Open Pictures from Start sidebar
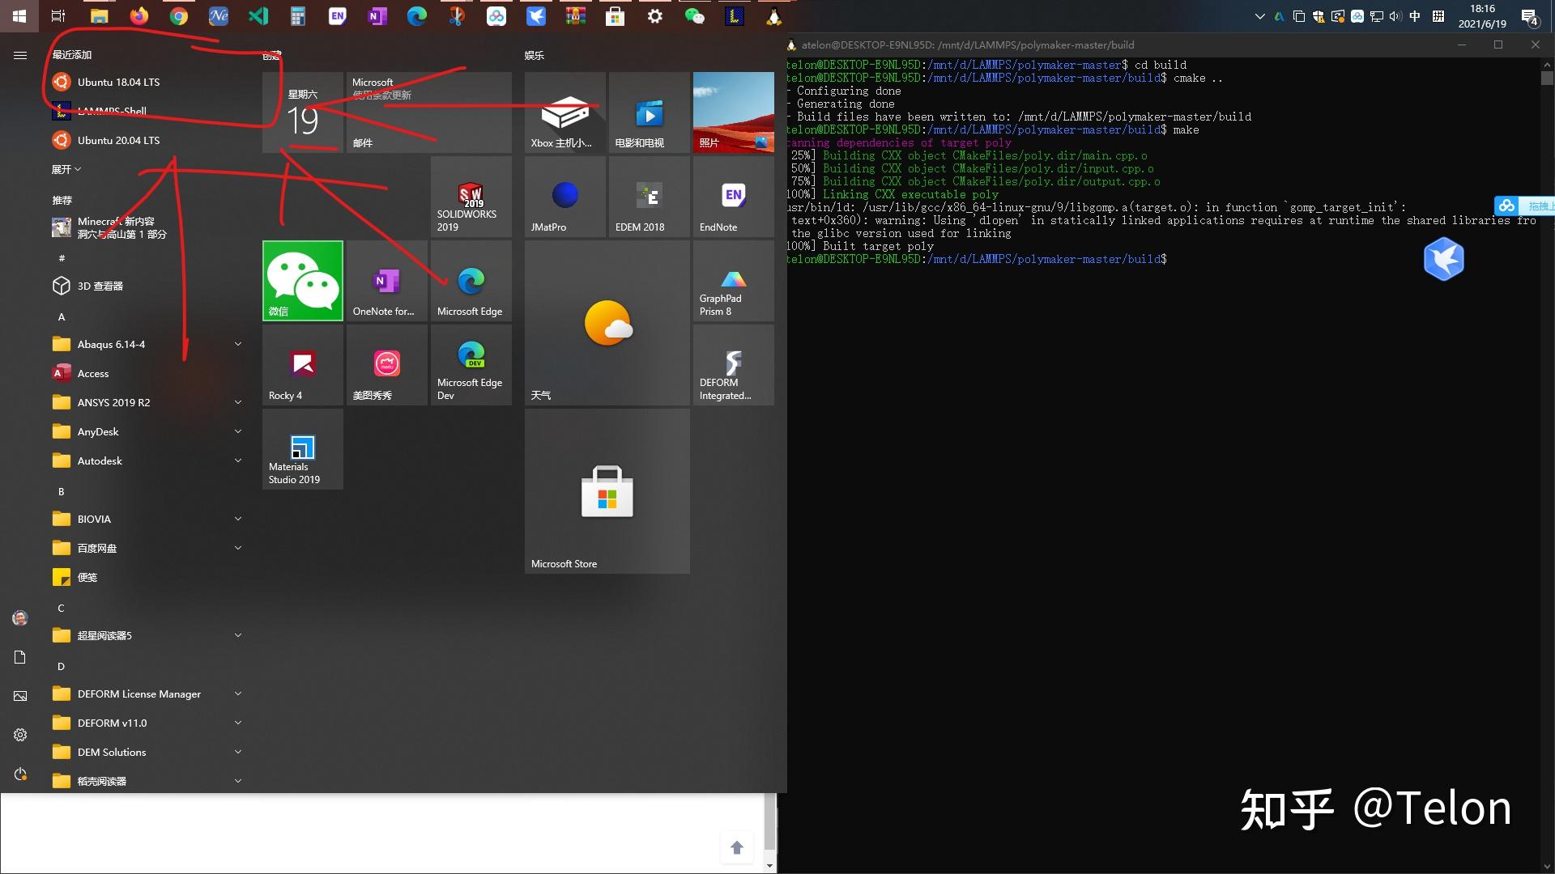Viewport: 1555px width, 874px height. [x=20, y=696]
